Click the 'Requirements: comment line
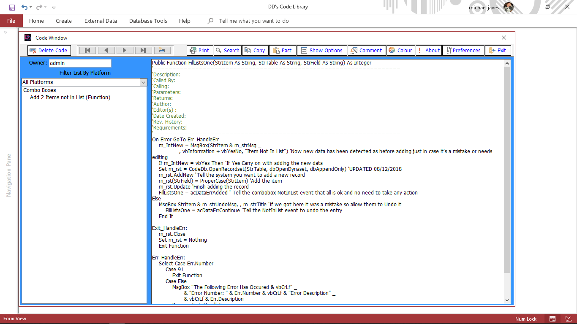This screenshot has height=324, width=577. [x=169, y=128]
